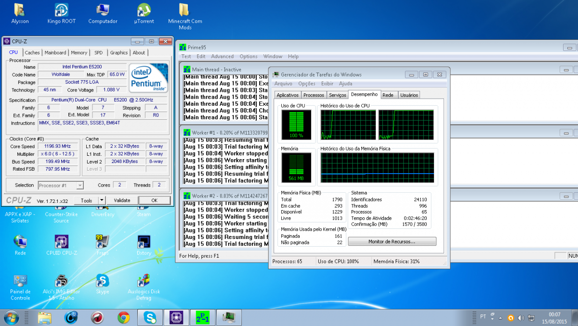Open the Alysson user folder on desktop
Screen dimensions: 578x326
[20, 13]
